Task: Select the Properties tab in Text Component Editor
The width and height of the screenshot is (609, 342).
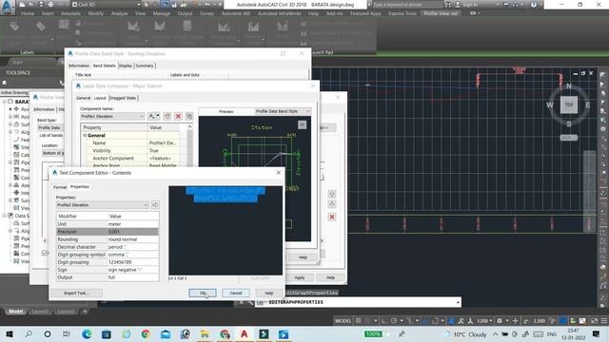Action: 80,187
